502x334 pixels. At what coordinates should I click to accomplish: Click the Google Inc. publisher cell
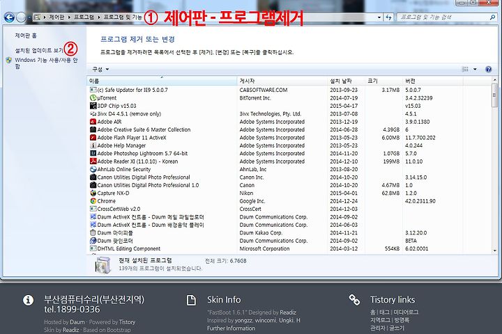(x=252, y=201)
